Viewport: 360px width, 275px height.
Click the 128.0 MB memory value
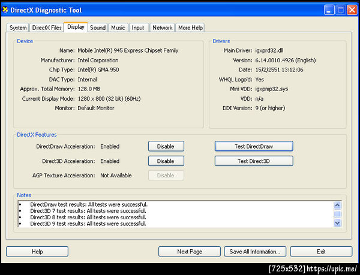pos(89,89)
